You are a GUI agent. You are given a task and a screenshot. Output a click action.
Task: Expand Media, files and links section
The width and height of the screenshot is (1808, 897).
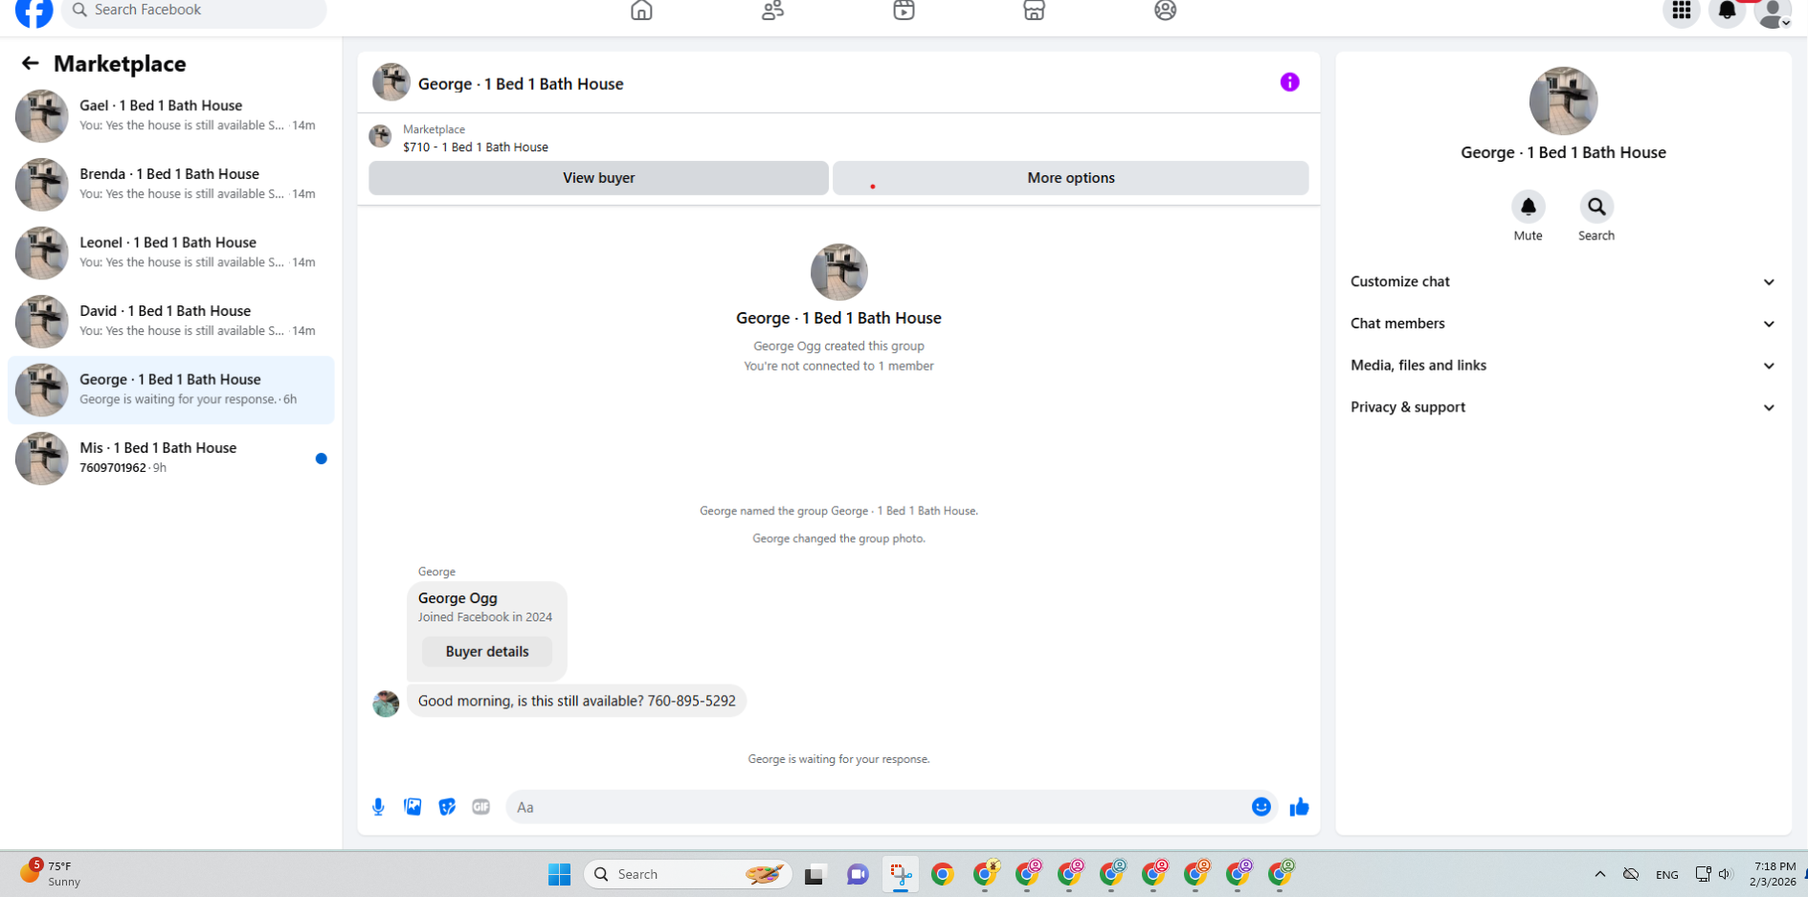coord(1563,366)
